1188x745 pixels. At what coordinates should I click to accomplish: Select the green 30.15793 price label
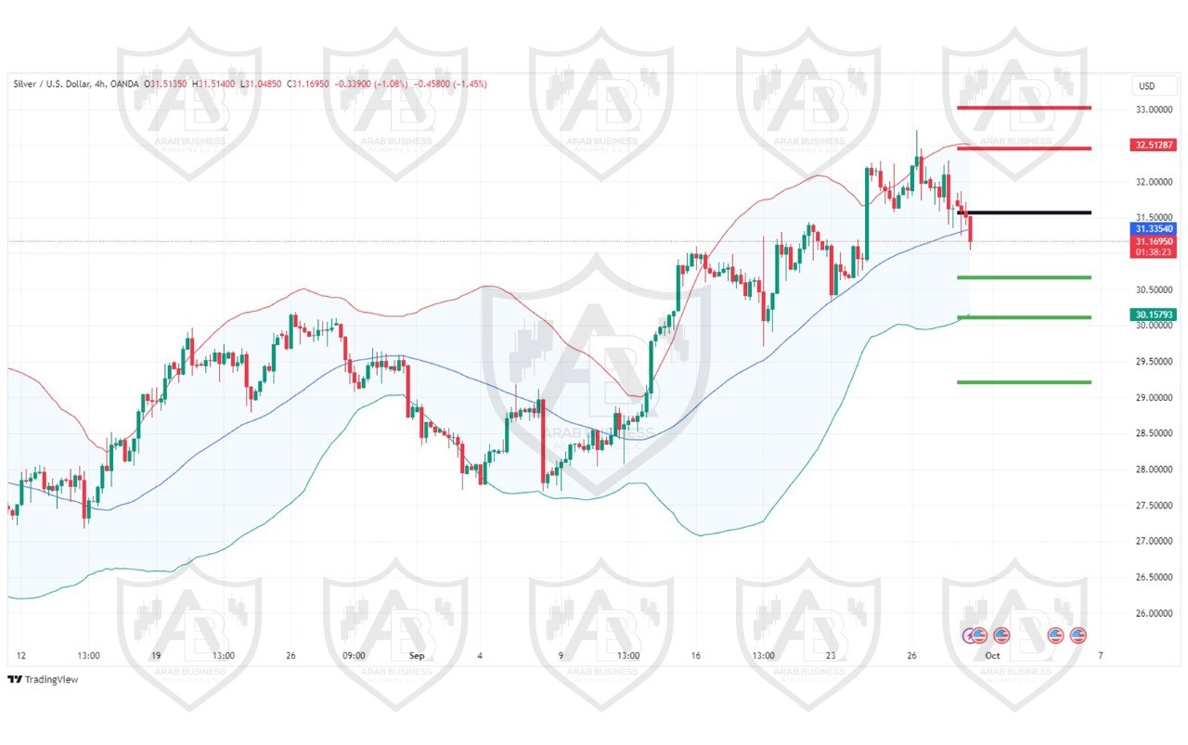point(1153,315)
